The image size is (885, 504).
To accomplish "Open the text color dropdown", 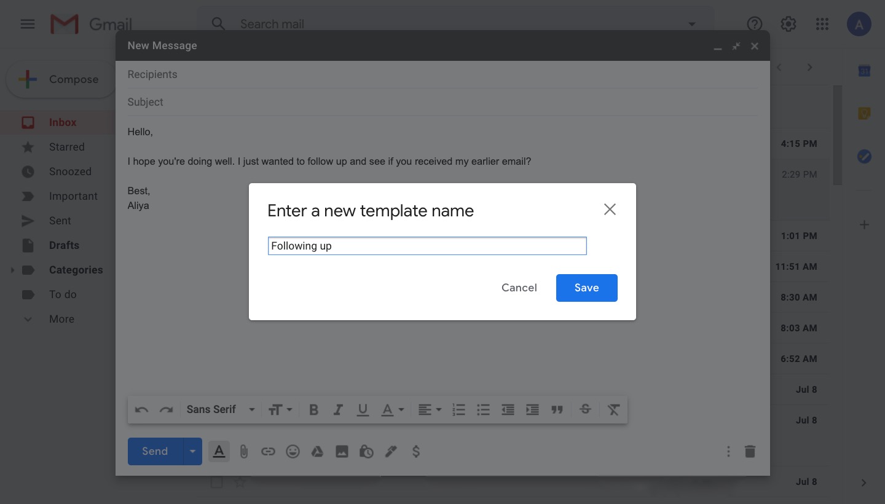I will [x=392, y=410].
